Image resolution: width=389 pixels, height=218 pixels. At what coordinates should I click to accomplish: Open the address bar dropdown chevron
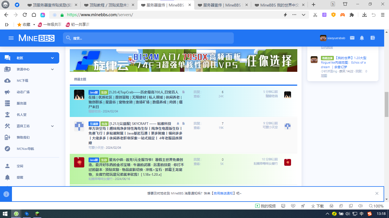[304, 15]
